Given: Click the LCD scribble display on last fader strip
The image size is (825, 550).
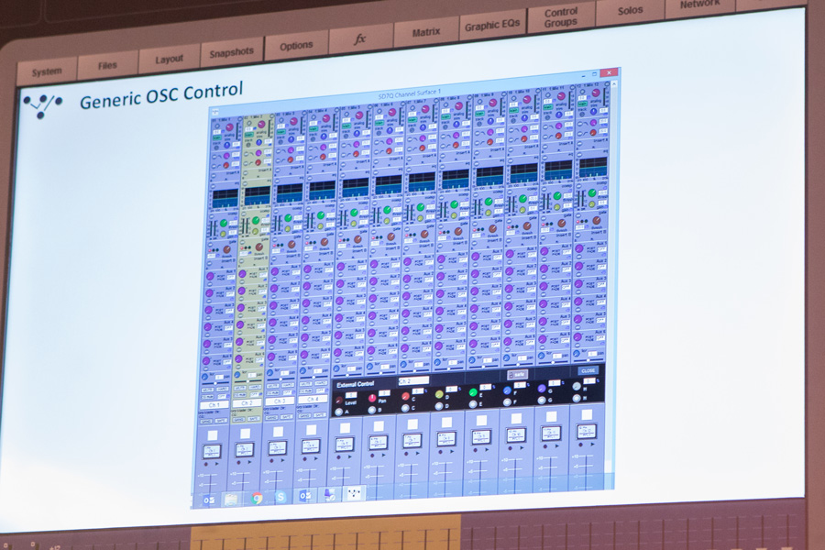Looking at the screenshot, I should 587,431.
